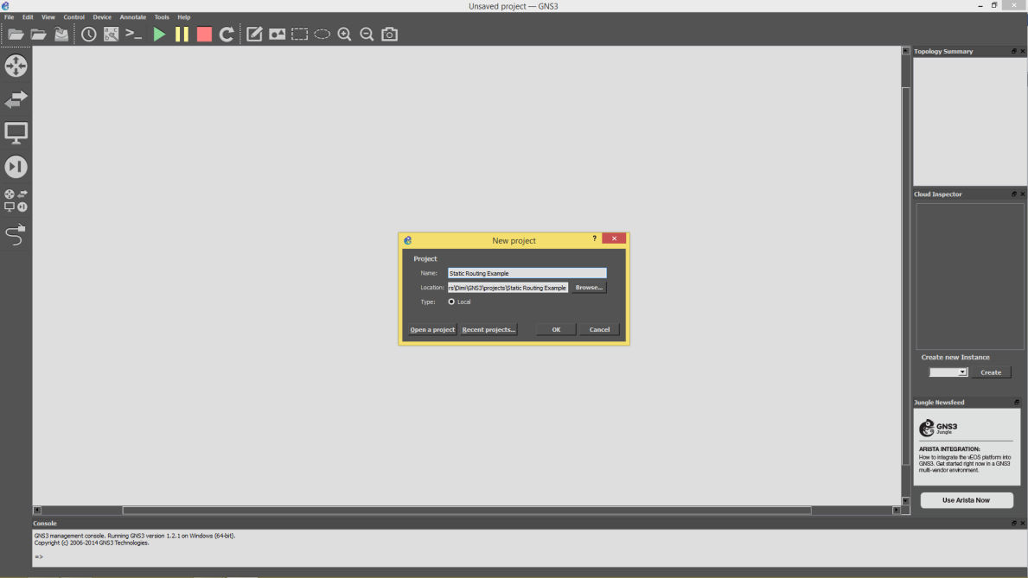Click the Open project folder icon
Screen dimensions: 1028x578
tap(38, 34)
